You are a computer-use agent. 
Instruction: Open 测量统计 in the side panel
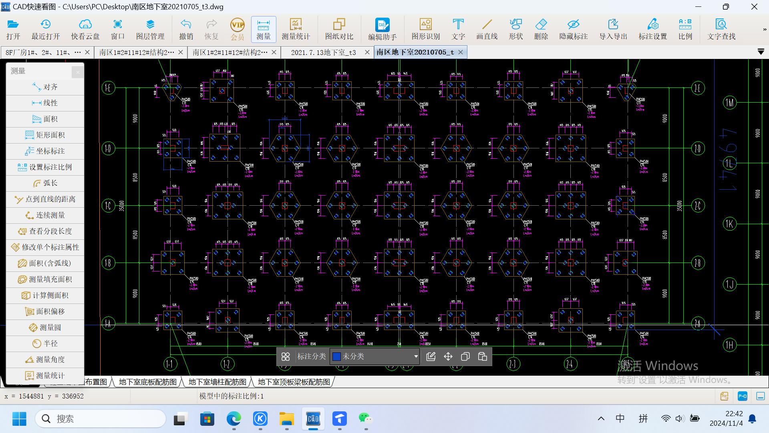45,376
